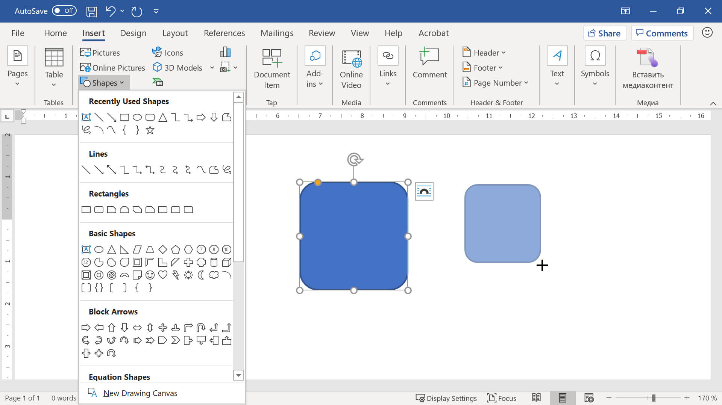This screenshot has width=722, height=405.
Task: Select the Diamond shape
Action: pyautogui.click(x=162, y=249)
